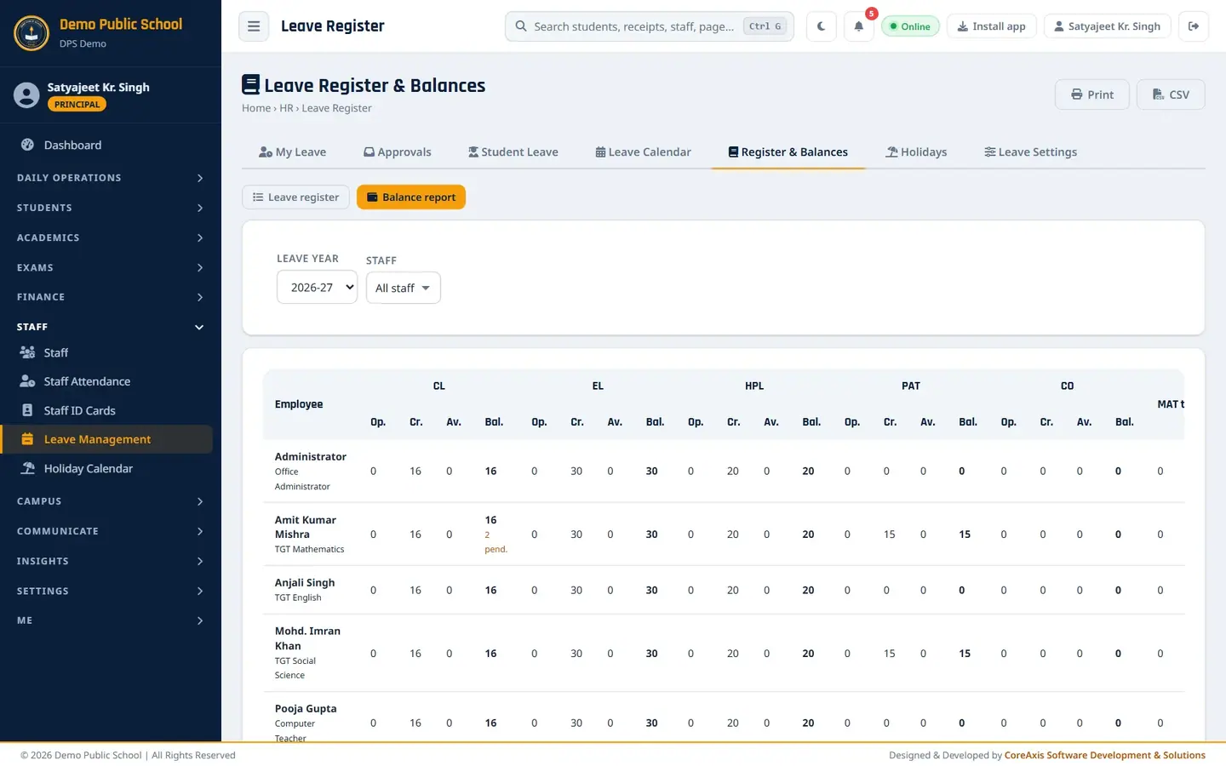Switch to Approvals tab

click(397, 152)
